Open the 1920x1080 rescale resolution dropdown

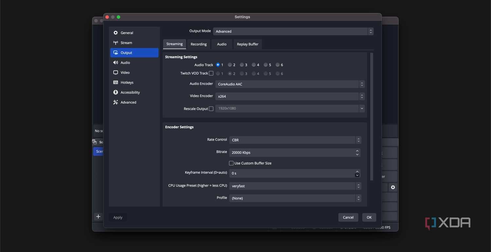pos(290,109)
